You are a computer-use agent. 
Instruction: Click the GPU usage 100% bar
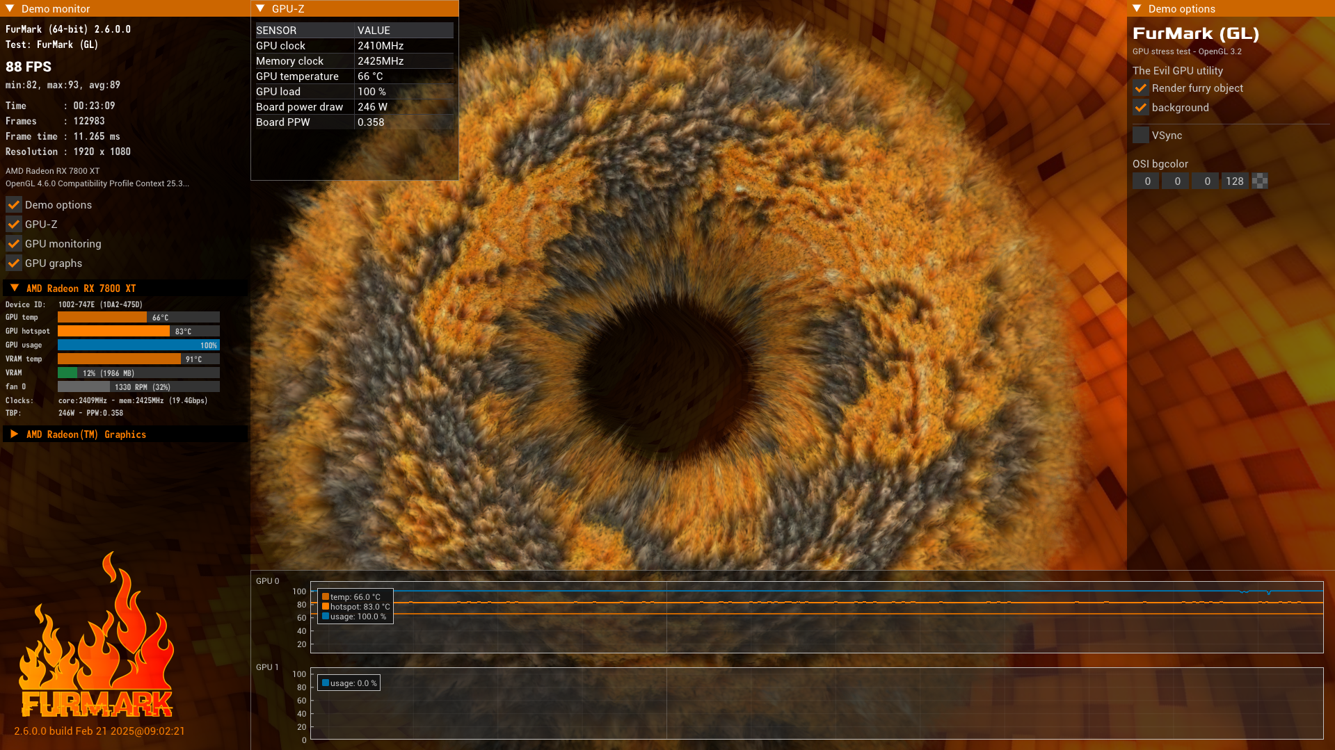pos(138,345)
